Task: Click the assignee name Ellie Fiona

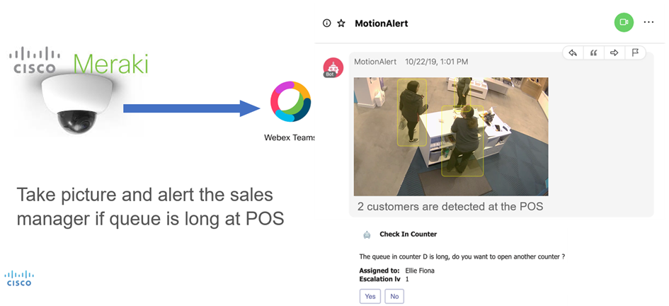Action: 421,271
